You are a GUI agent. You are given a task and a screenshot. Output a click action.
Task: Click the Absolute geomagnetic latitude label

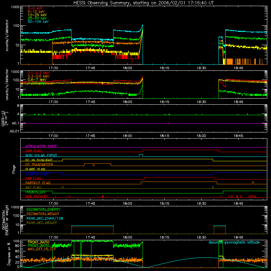pos(234,243)
